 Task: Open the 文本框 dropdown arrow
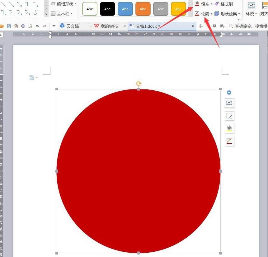72,14
